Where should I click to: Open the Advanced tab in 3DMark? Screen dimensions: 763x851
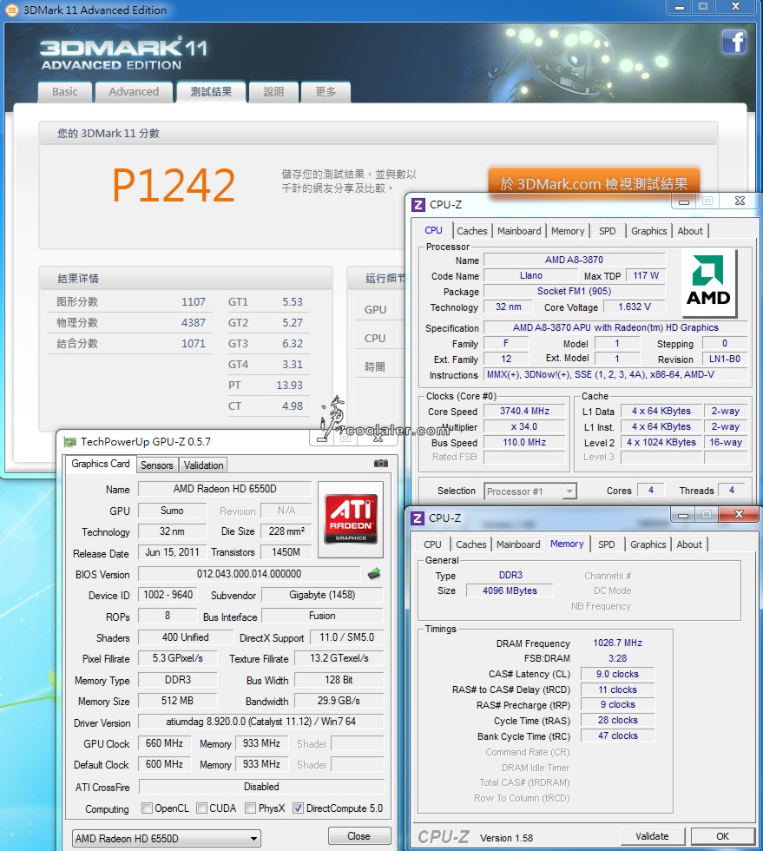click(134, 92)
